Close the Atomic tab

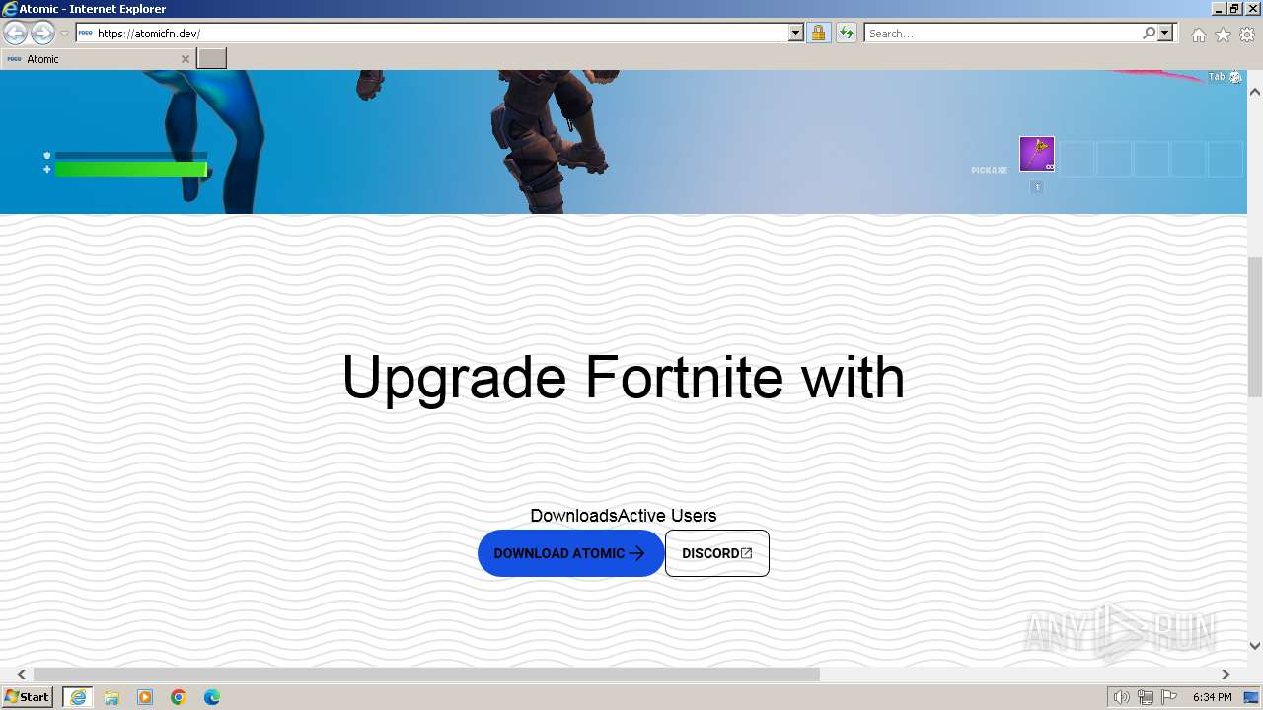(x=185, y=59)
